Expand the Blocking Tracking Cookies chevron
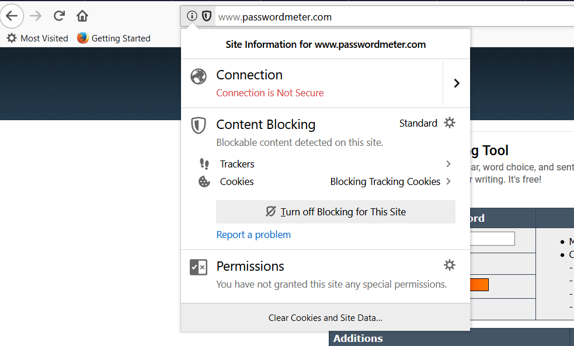Viewport: 574px width, 346px height. tap(448, 181)
